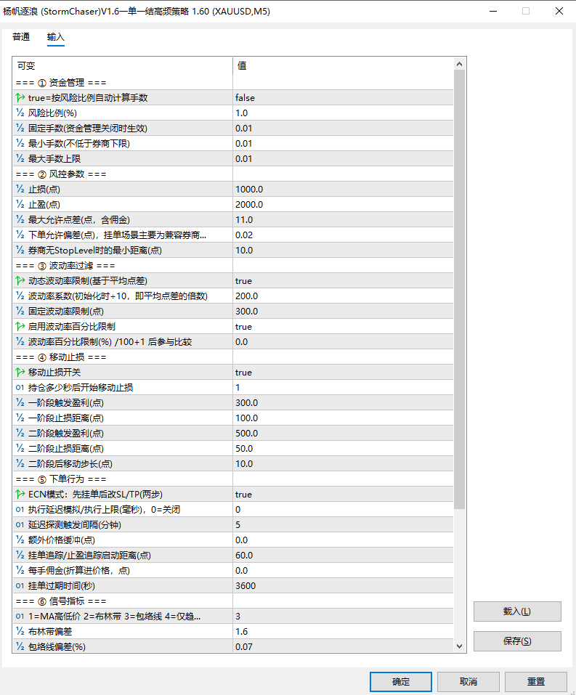576x695 pixels.
Task: Click the double-type icon beside 固定手数
Action: (x=20, y=128)
